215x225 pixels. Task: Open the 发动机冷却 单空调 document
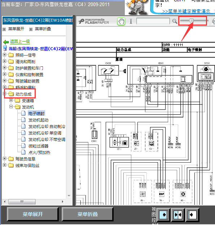(x=45, y=133)
